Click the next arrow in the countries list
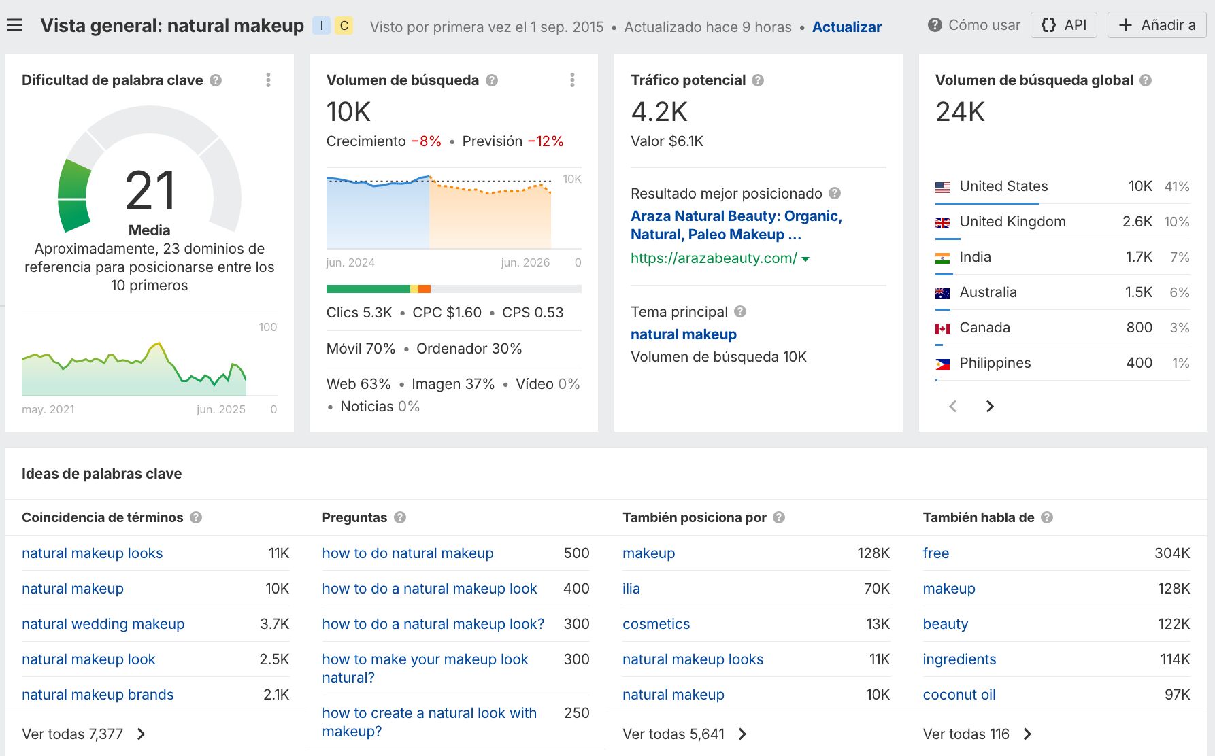Screen dimensions: 1215x756 [x=990, y=406]
